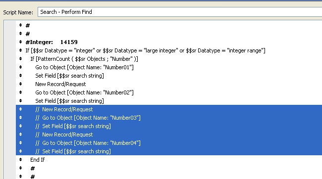Select the If [PatternCount ( $$sr Objects ; "Number" )] step
322x179 pixels.
(x=84, y=59)
